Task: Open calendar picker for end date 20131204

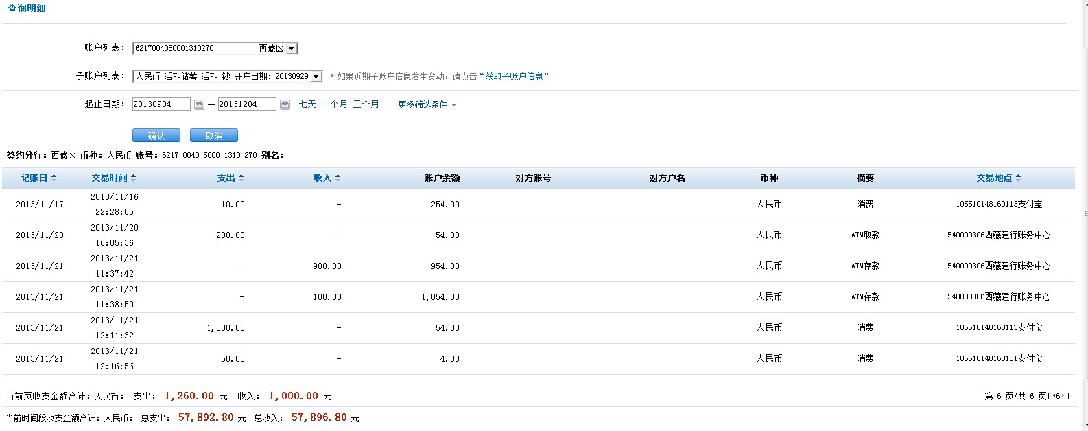Action: [x=285, y=104]
